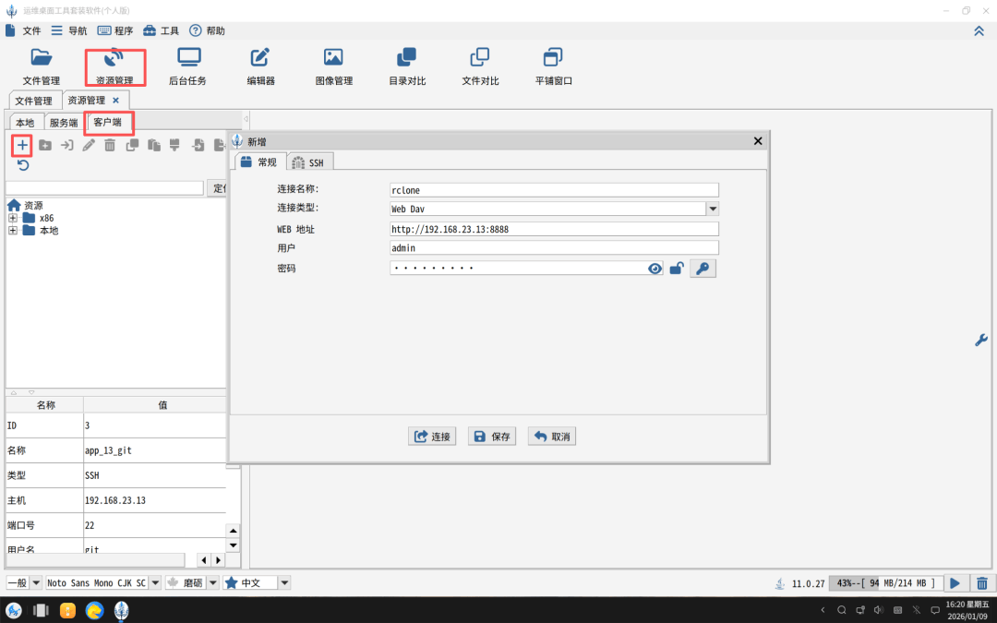This screenshot has width=997, height=623.
Task: Launch the 目录对比 tool
Action: [x=406, y=57]
